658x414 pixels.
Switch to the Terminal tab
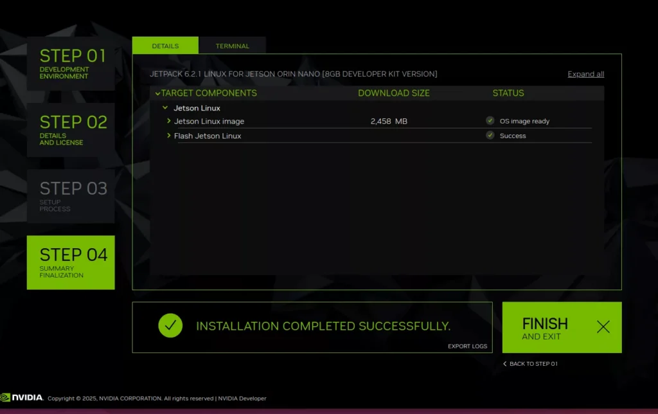coord(232,46)
